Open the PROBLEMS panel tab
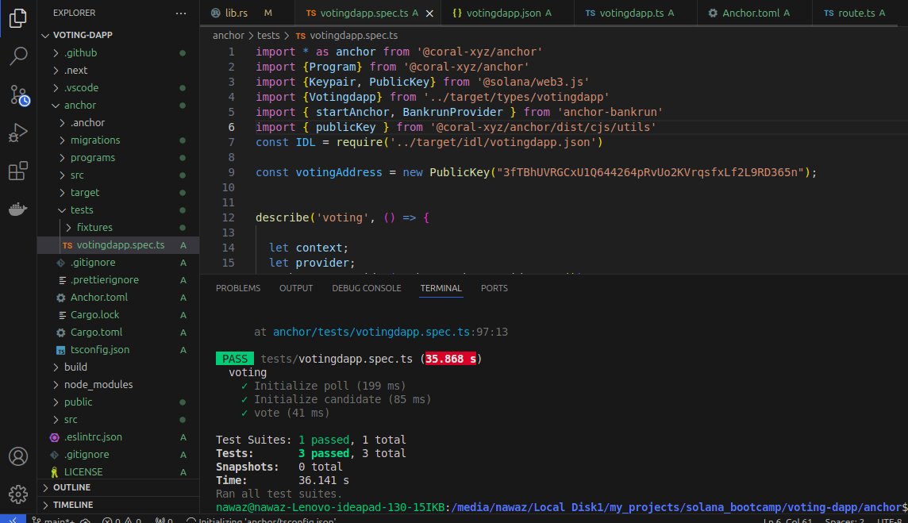Screen dimensions: 908x523 click(238, 288)
